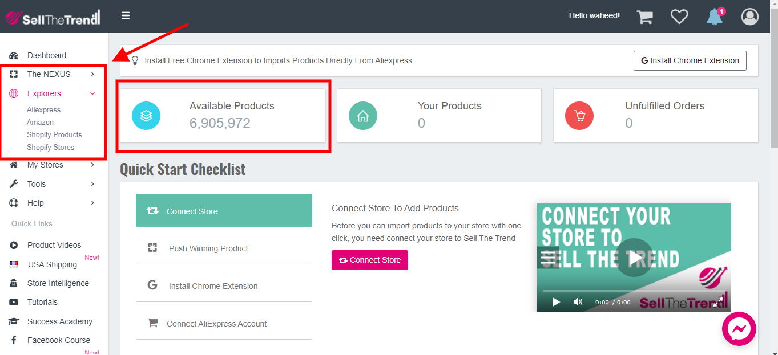Screen dimensions: 778x355
Task: Open the Aliexpress explorer link
Action: point(43,109)
